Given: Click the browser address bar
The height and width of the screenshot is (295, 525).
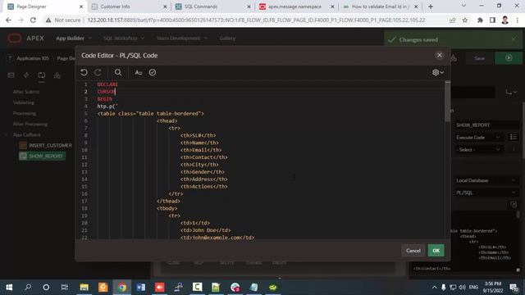Looking at the screenshot, I should tap(256, 20).
